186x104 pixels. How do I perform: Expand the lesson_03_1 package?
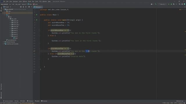10,25
